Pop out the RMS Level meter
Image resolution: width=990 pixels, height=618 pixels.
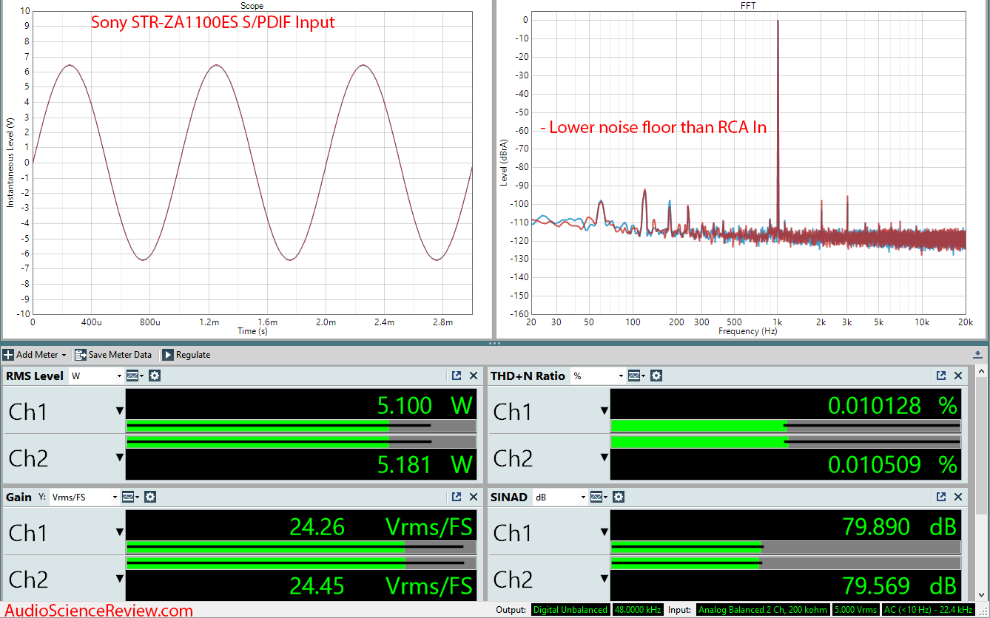[457, 376]
